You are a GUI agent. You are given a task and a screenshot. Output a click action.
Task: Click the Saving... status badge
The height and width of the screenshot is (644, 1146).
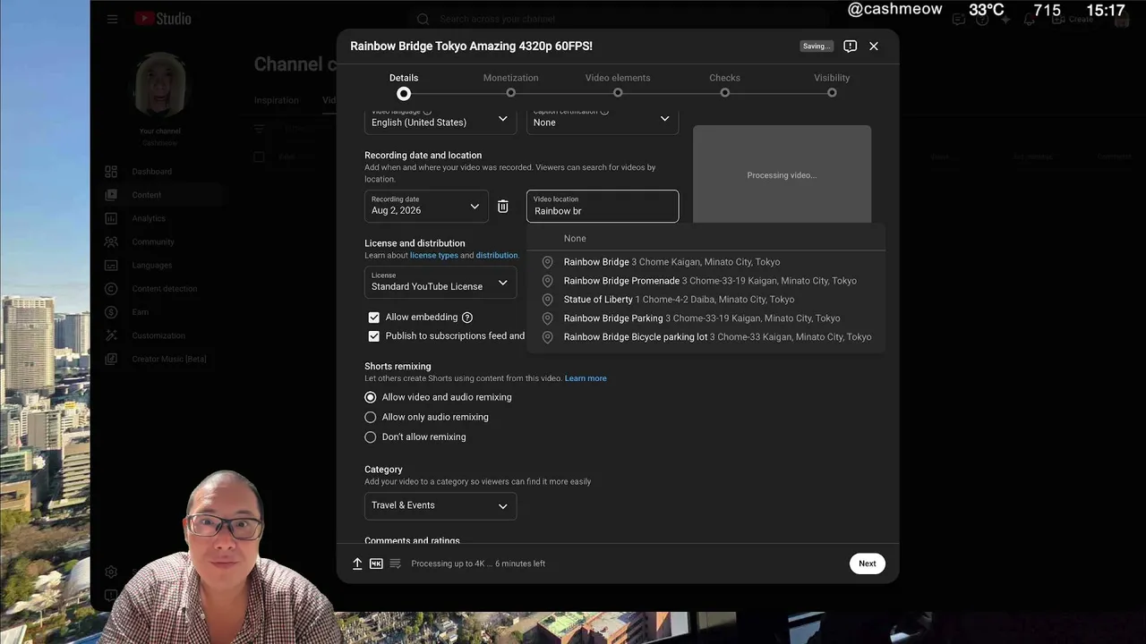[817, 47]
